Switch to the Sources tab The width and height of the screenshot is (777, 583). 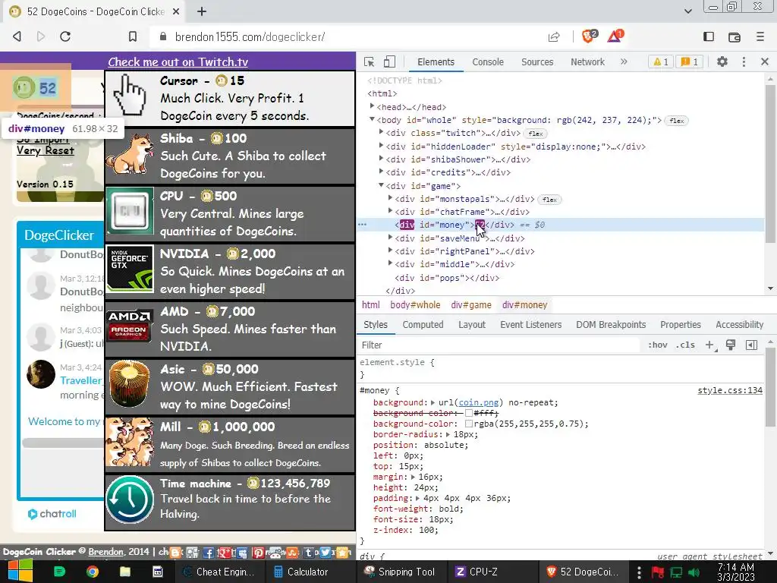[x=537, y=62]
